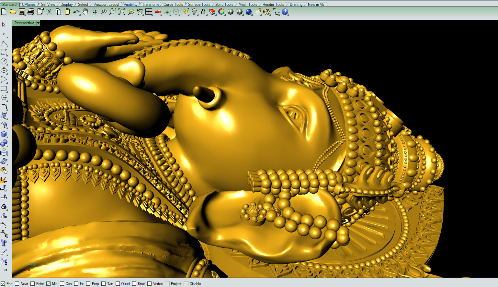This screenshot has width=498, height=287.
Task: Click the Rotate View tool in toolbar
Action: [95, 12]
